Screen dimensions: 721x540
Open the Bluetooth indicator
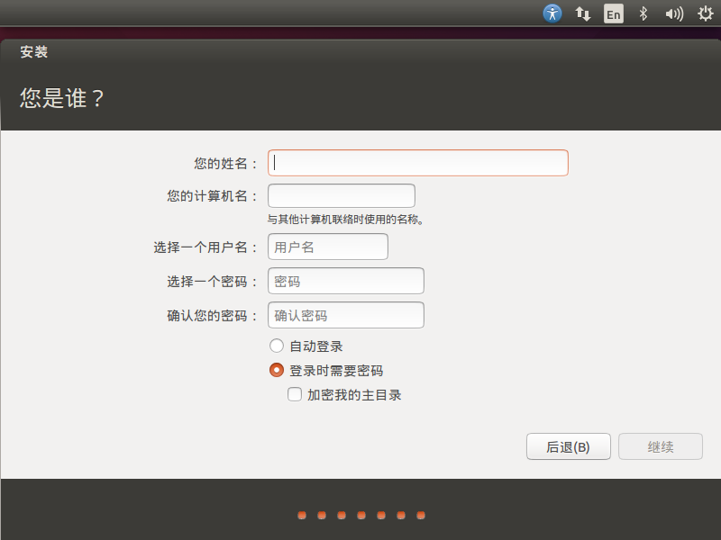click(x=643, y=13)
